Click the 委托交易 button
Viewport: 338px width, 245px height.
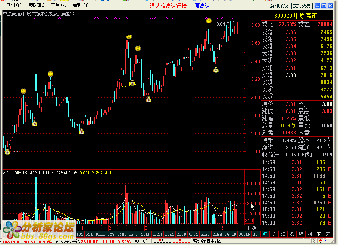tap(302, 6)
